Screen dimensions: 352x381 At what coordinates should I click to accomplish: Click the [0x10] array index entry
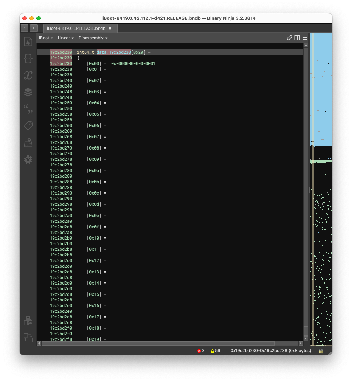94,238
